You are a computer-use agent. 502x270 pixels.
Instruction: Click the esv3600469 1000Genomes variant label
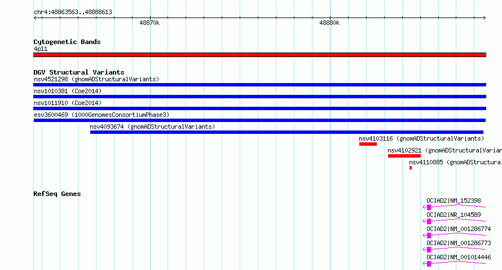click(102, 115)
